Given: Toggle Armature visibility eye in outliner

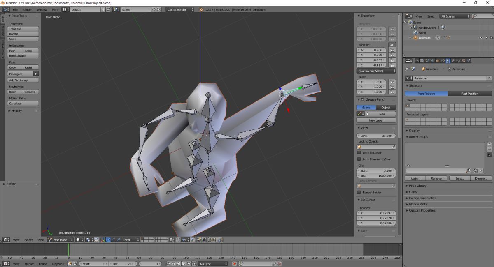Looking at the screenshot, I should [x=481, y=38].
